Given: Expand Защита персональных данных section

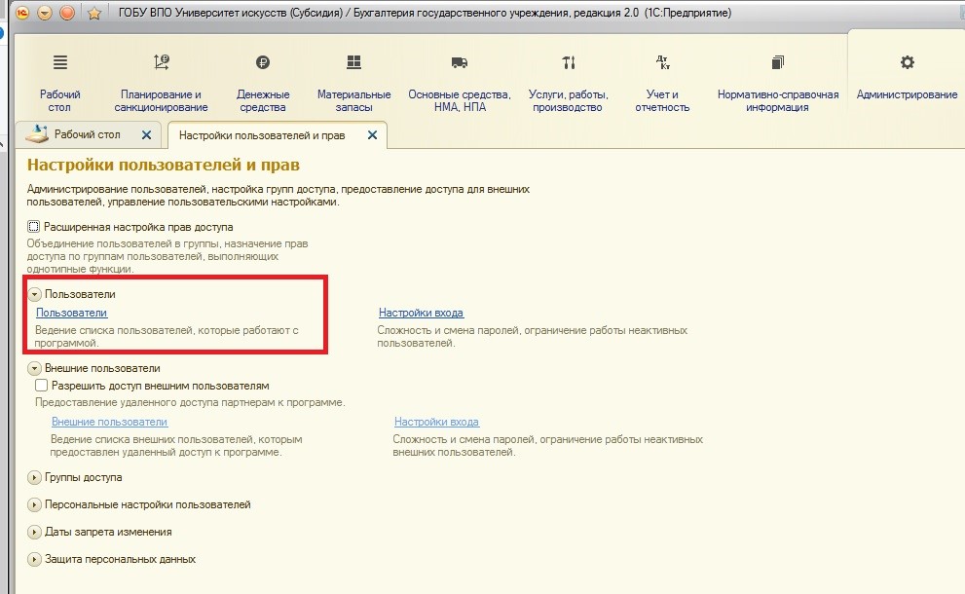Looking at the screenshot, I should click(34, 559).
